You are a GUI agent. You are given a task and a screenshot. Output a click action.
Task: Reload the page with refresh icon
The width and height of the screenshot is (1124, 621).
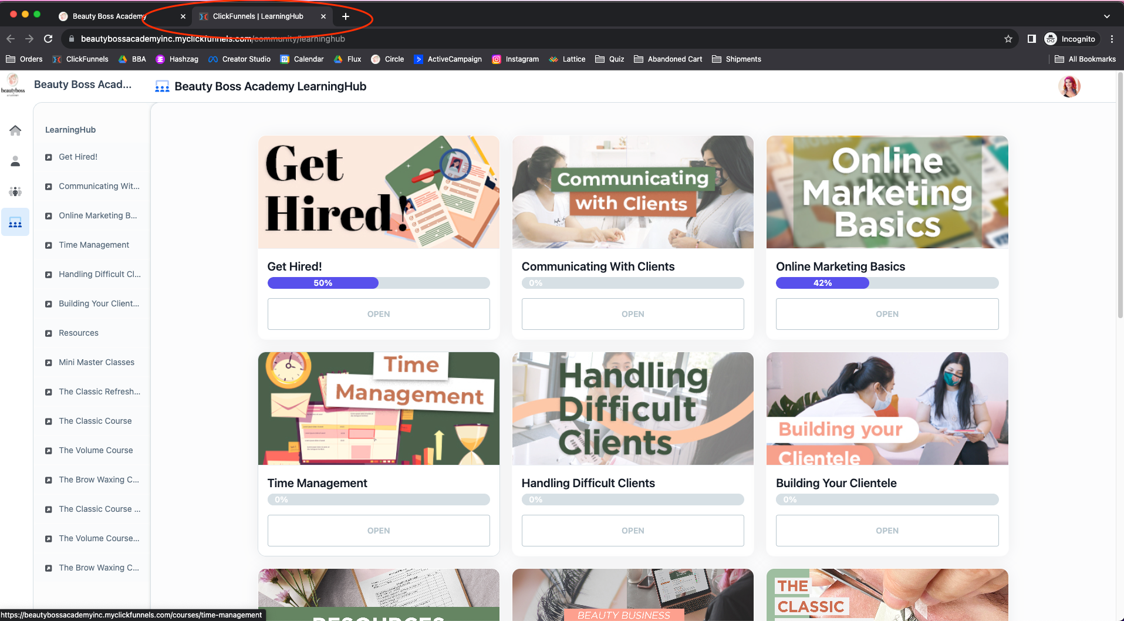[48, 39]
